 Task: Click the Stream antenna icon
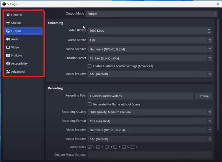point(8,23)
